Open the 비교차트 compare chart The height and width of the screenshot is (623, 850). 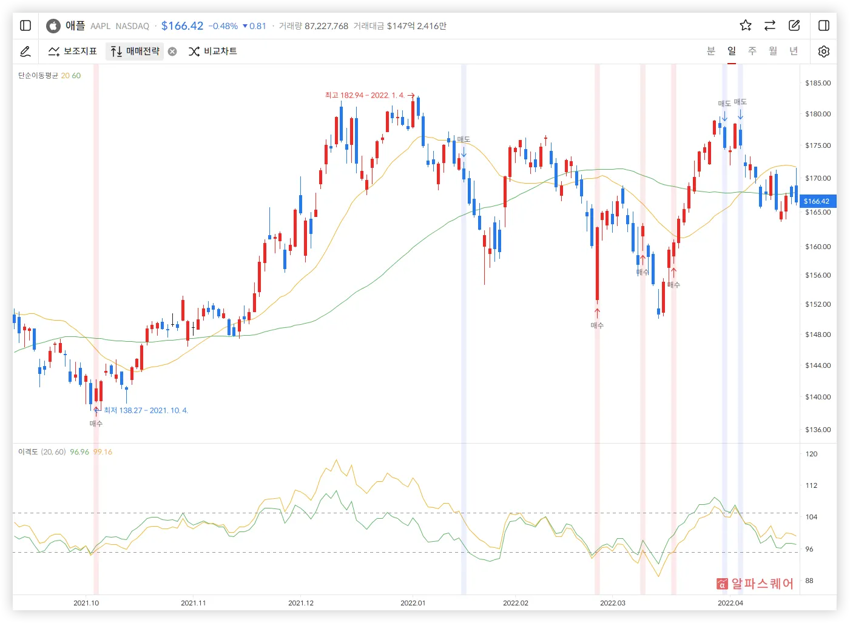click(213, 52)
